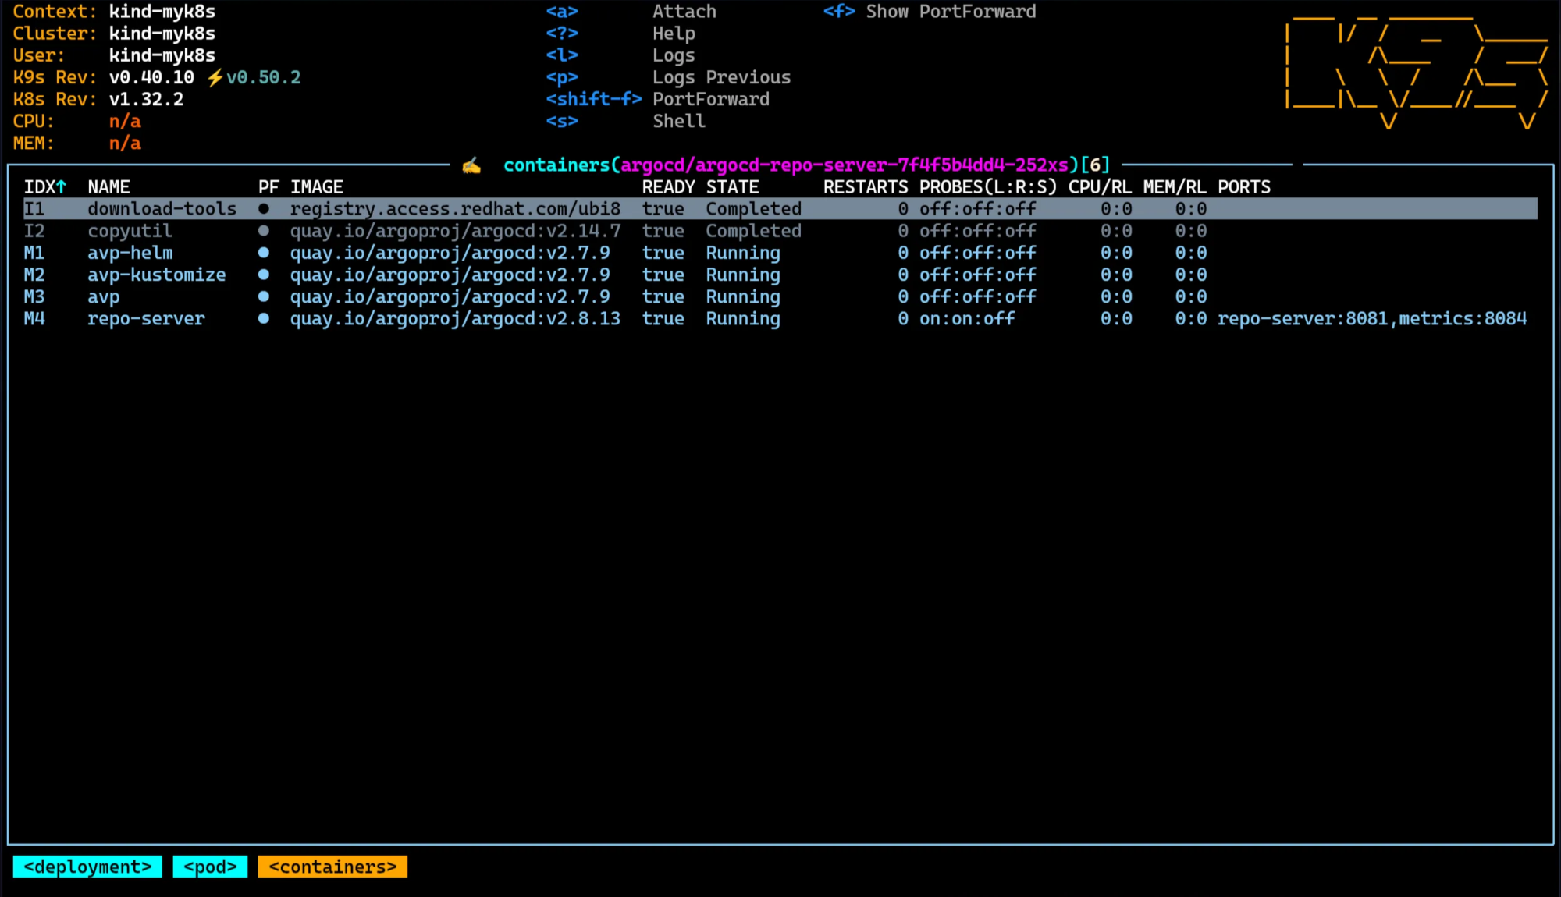1561x897 pixels.
Task: Click the Logs shortcut hint
Action: point(620,55)
